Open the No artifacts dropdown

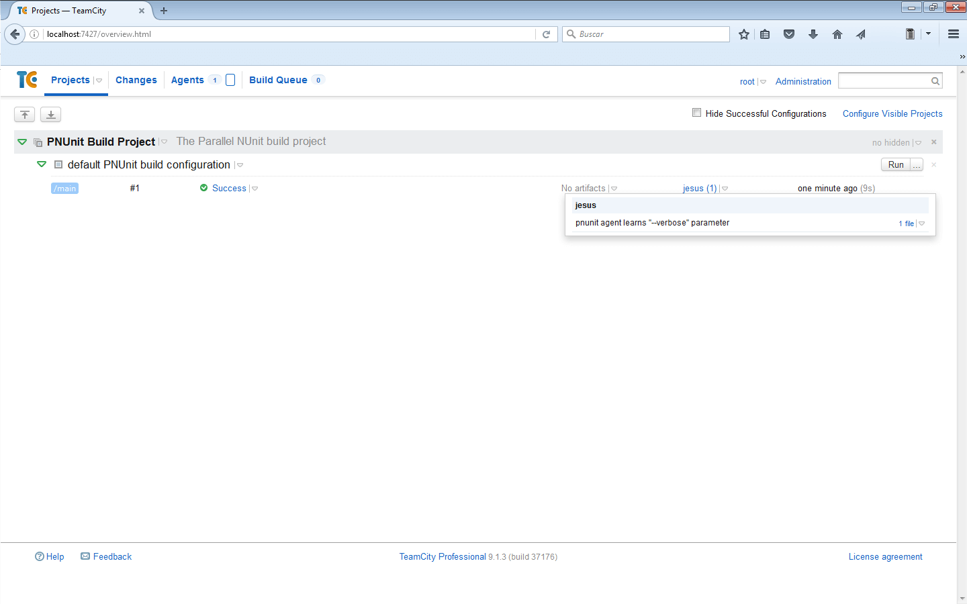pyautogui.click(x=614, y=189)
